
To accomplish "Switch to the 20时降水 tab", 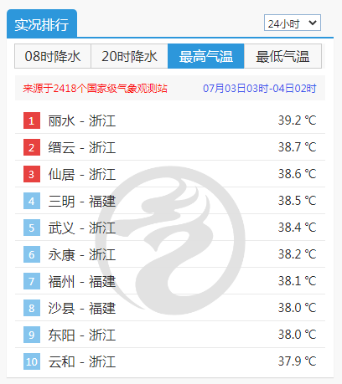I will [x=129, y=56].
